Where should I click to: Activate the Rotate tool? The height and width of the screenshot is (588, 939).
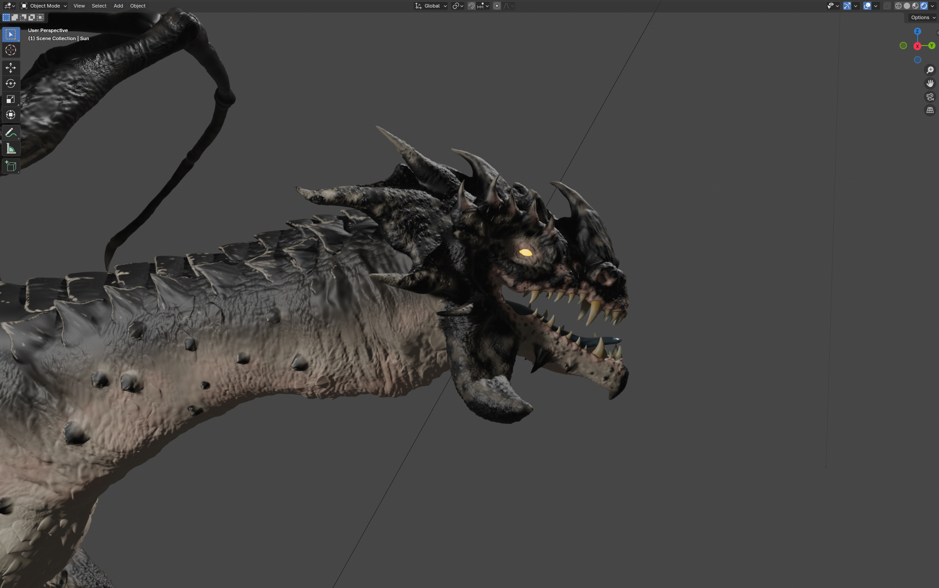[11, 83]
